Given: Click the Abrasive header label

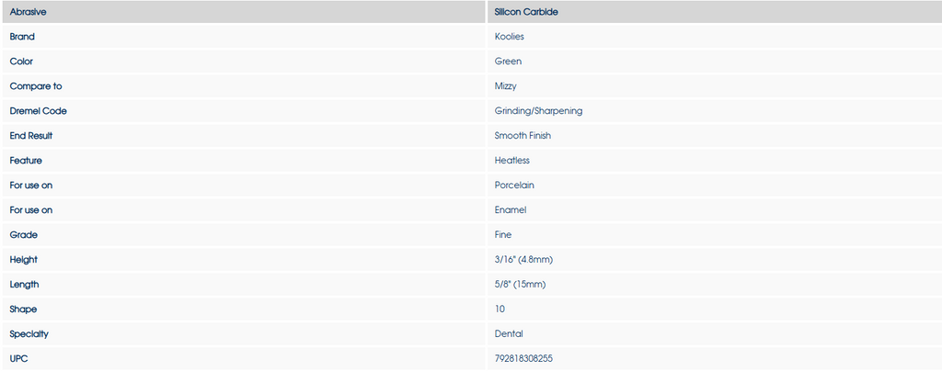Looking at the screenshot, I should click(29, 12).
